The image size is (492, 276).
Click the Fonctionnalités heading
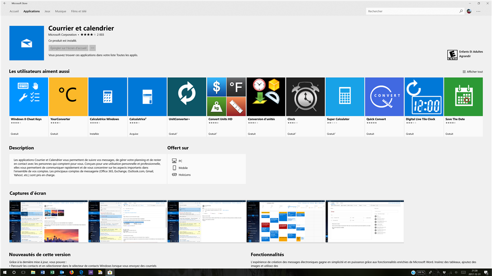tap(267, 254)
